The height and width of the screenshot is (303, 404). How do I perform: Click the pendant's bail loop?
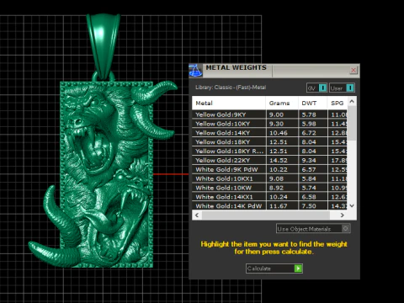(x=104, y=46)
